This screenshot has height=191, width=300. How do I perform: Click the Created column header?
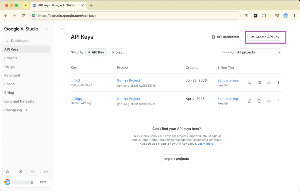click(x=192, y=68)
